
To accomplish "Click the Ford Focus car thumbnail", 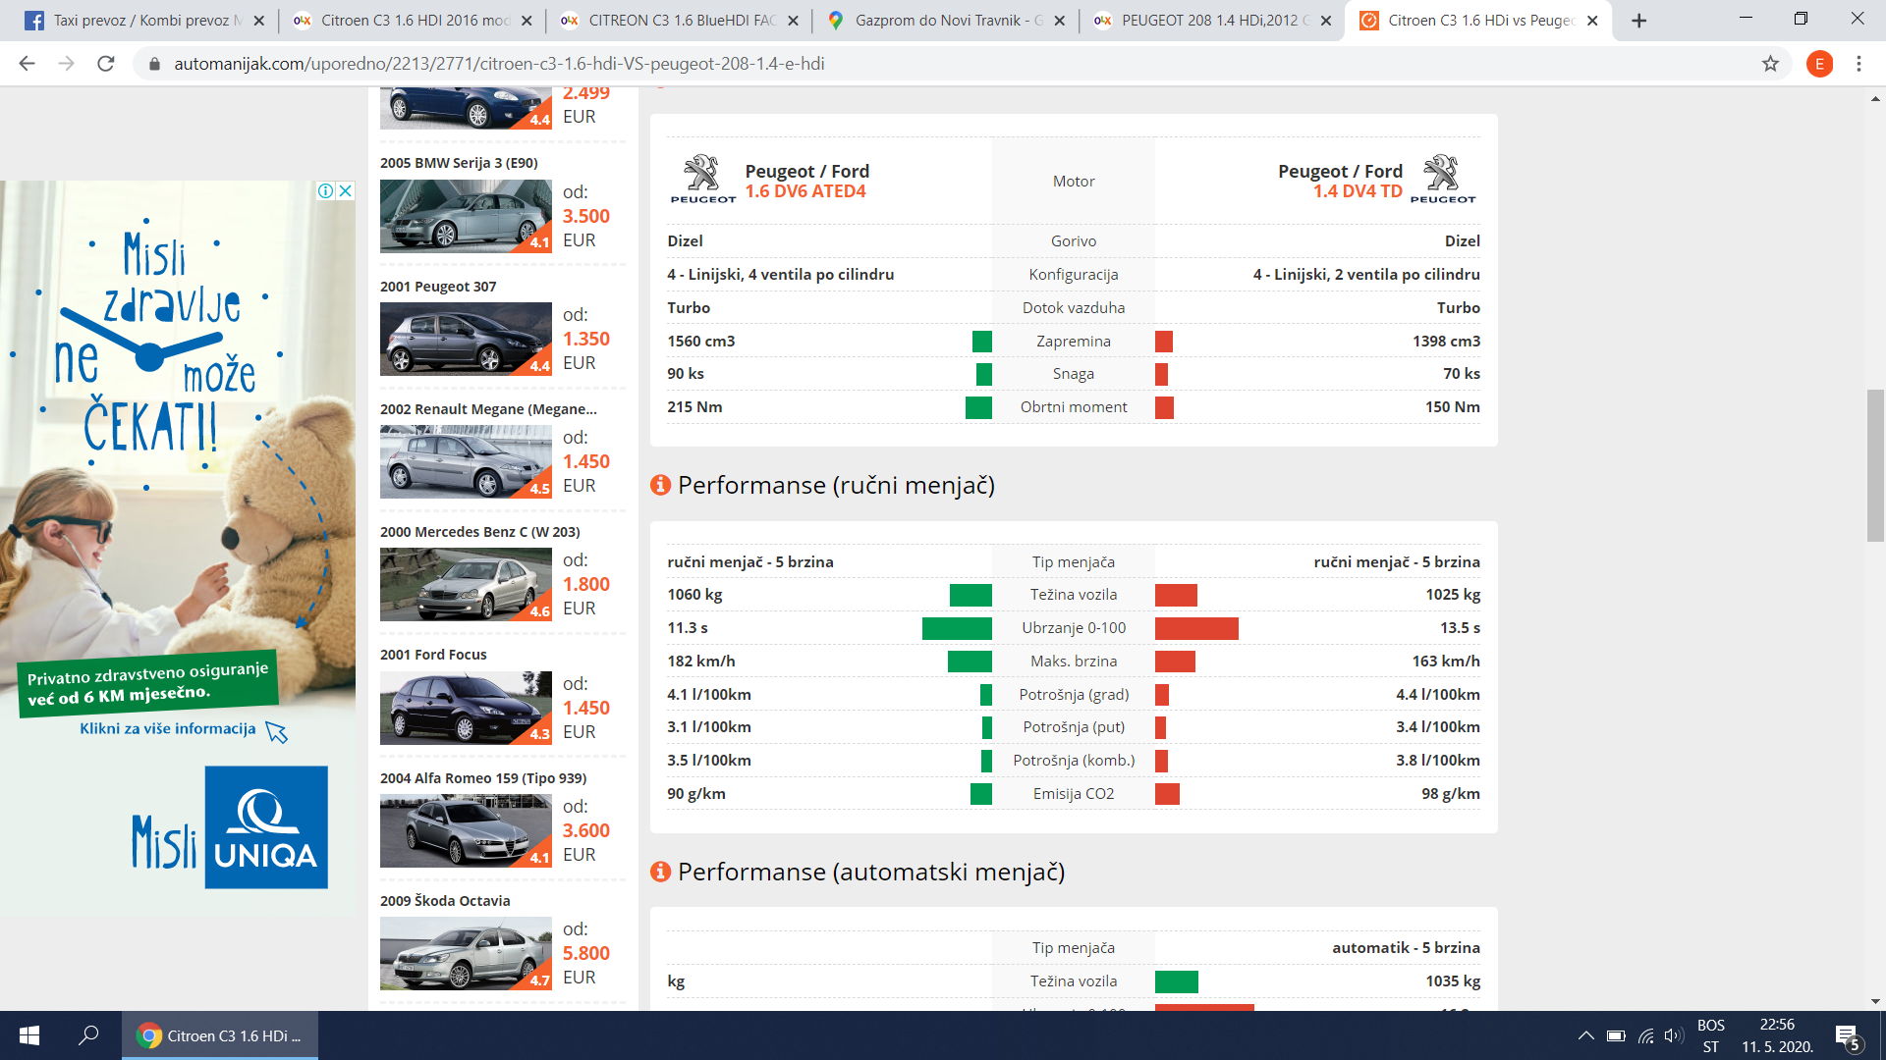I will (466, 708).
